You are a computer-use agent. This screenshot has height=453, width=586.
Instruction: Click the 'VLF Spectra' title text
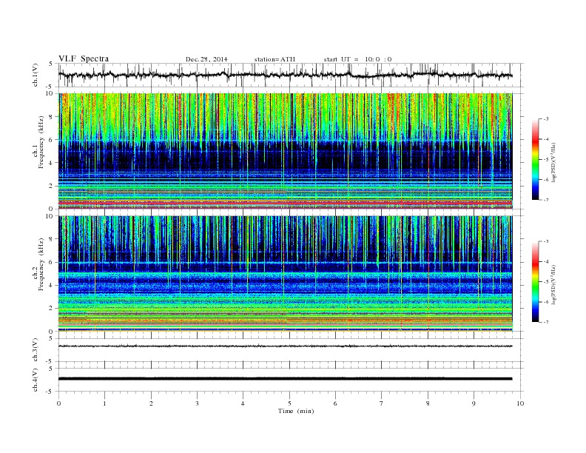84,58
